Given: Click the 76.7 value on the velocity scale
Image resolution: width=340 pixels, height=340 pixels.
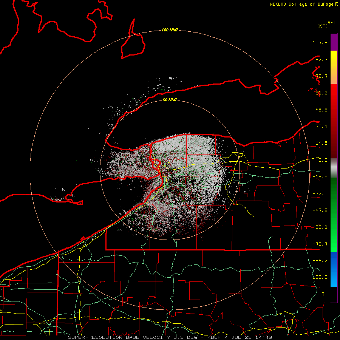Looking at the screenshot, I should (321, 76).
